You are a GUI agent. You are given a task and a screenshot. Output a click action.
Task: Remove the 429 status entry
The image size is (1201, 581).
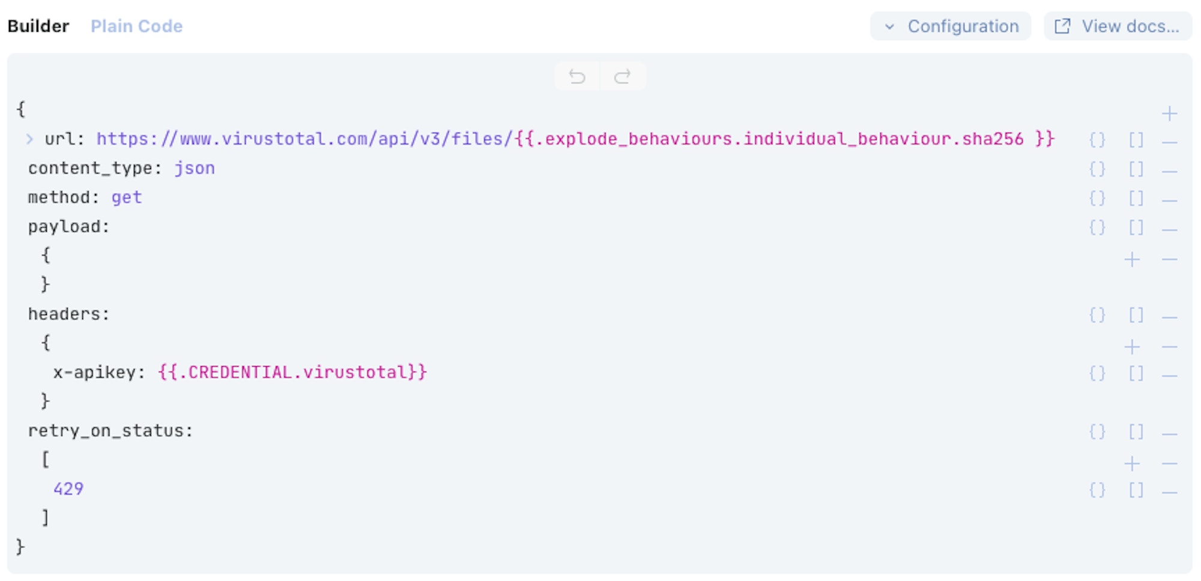1169,492
